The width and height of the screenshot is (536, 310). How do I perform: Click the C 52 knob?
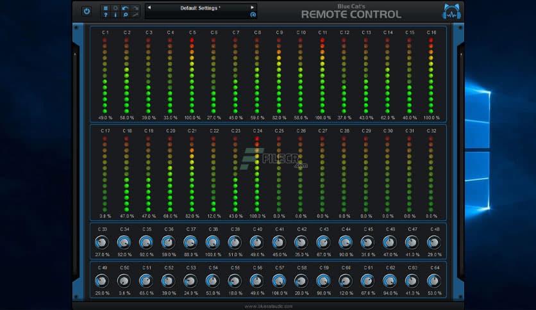click(x=168, y=281)
